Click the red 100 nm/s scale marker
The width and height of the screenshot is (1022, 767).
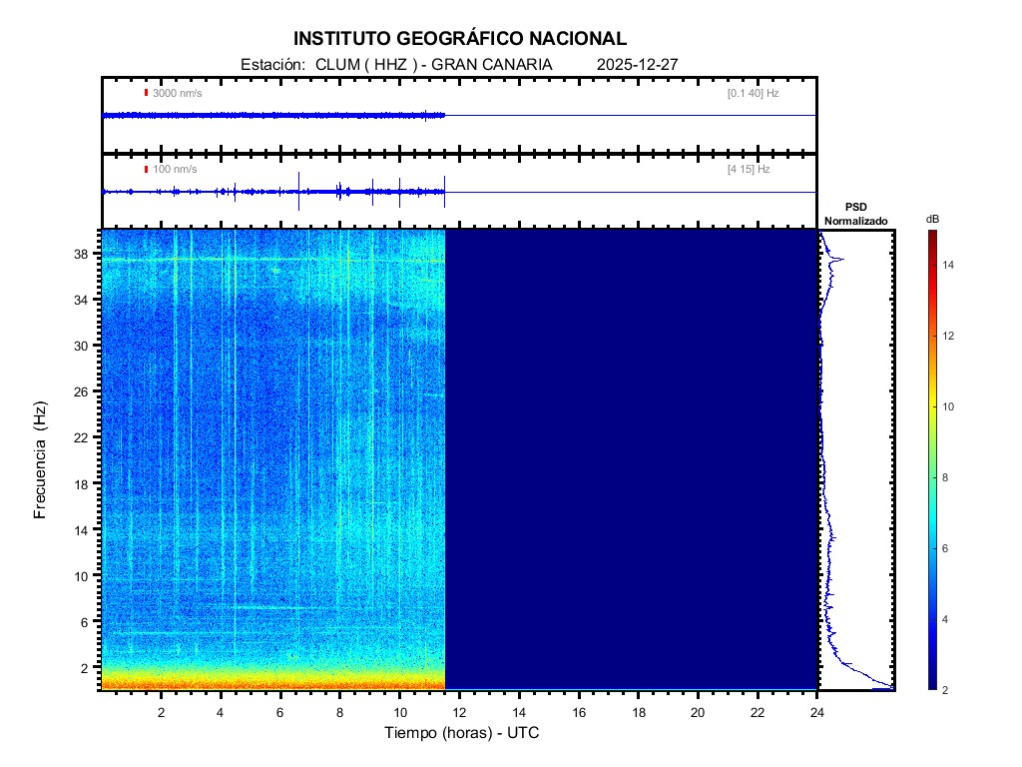pos(146,169)
